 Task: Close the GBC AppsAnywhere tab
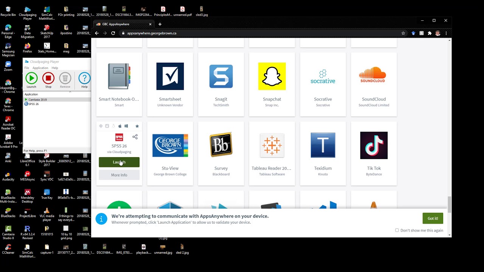tap(150, 24)
